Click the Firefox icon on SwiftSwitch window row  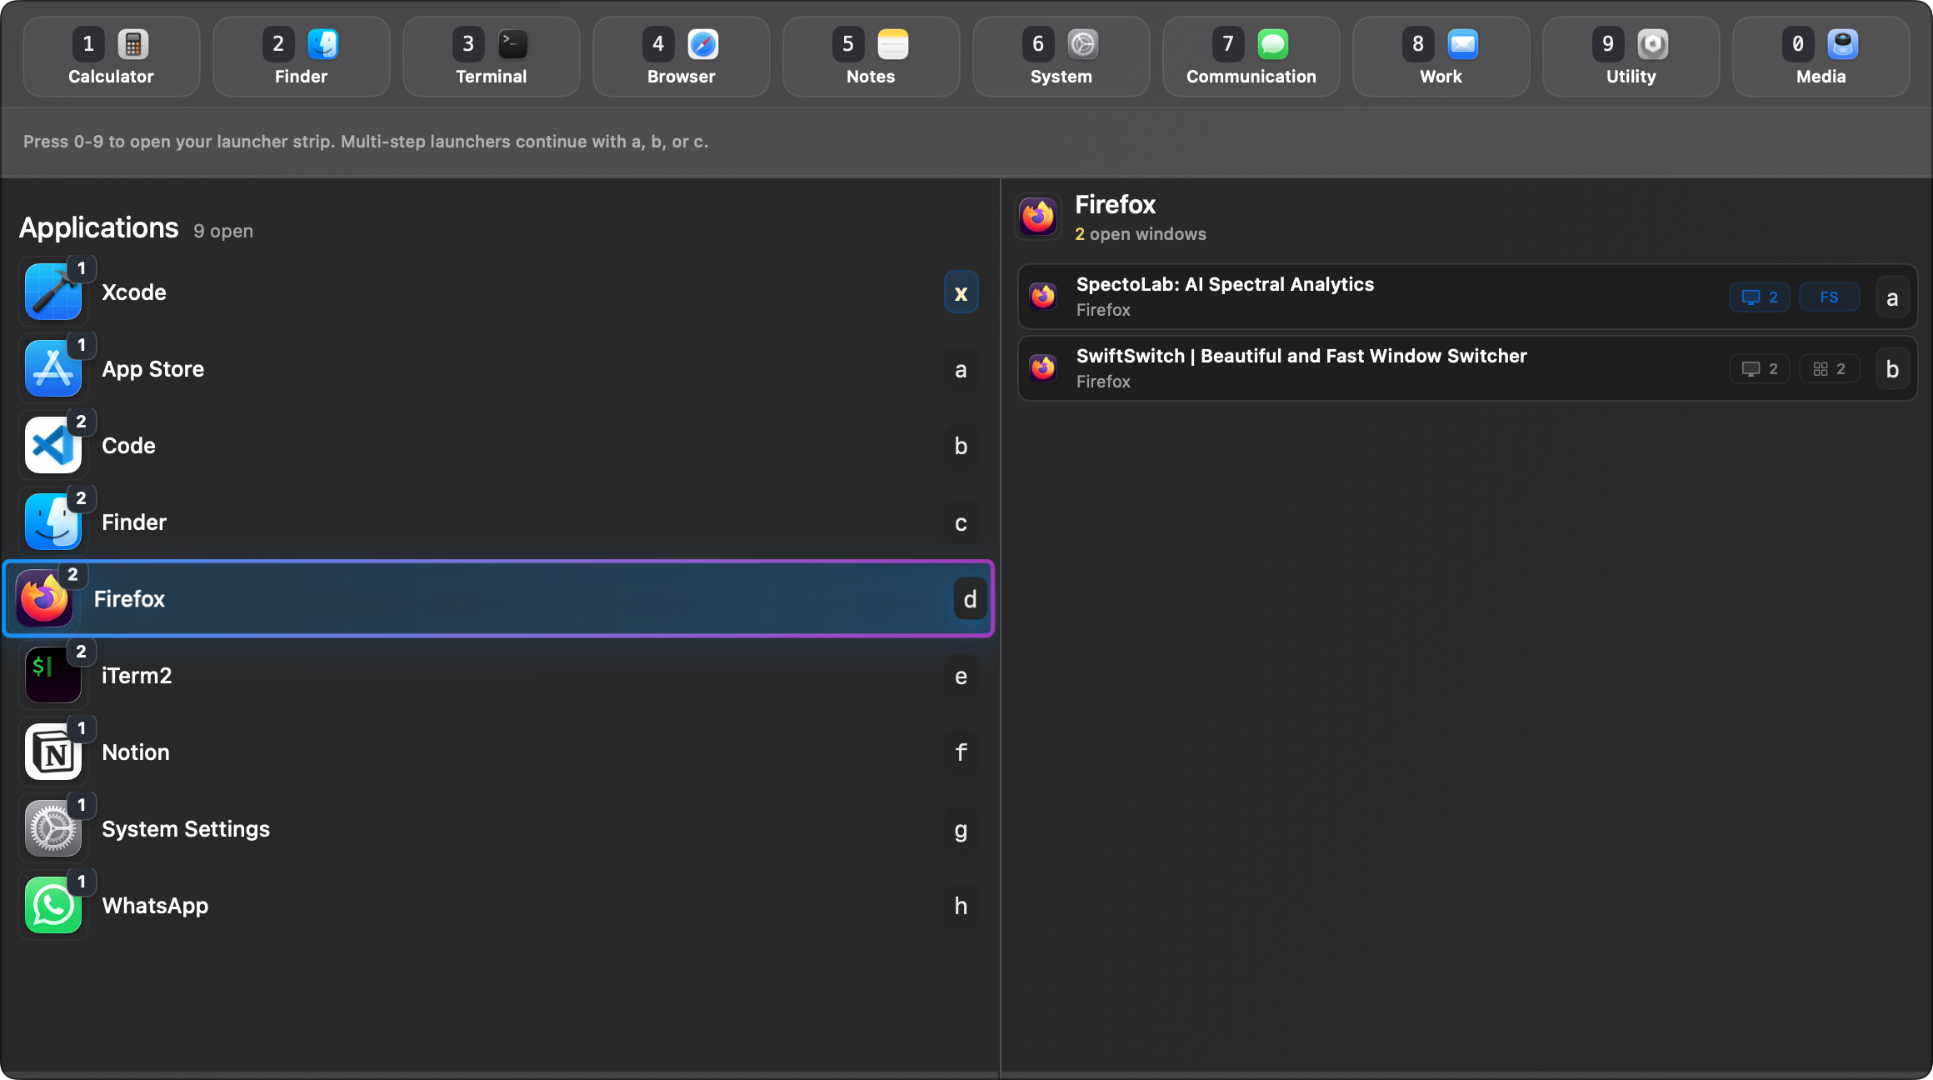1043,368
